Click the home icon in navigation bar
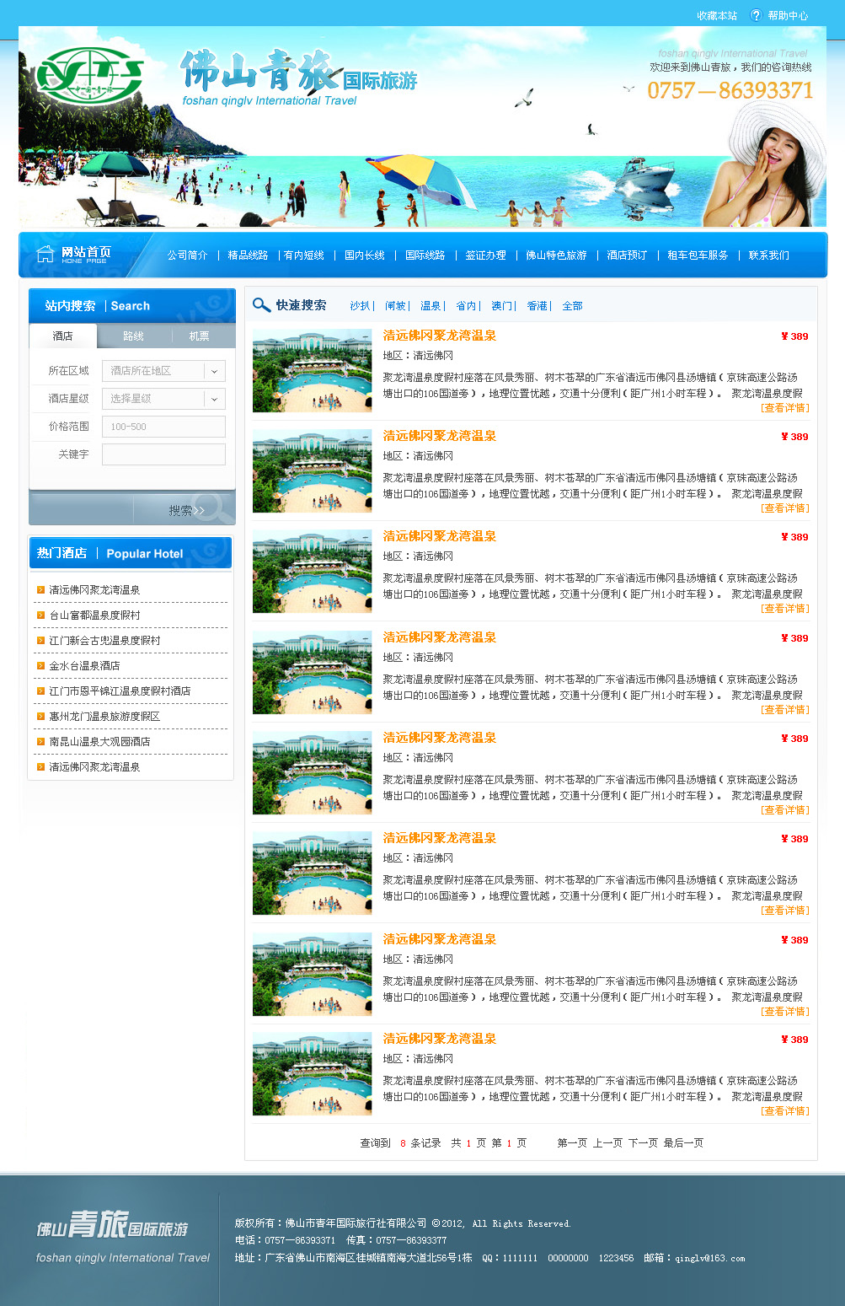 pos(45,254)
